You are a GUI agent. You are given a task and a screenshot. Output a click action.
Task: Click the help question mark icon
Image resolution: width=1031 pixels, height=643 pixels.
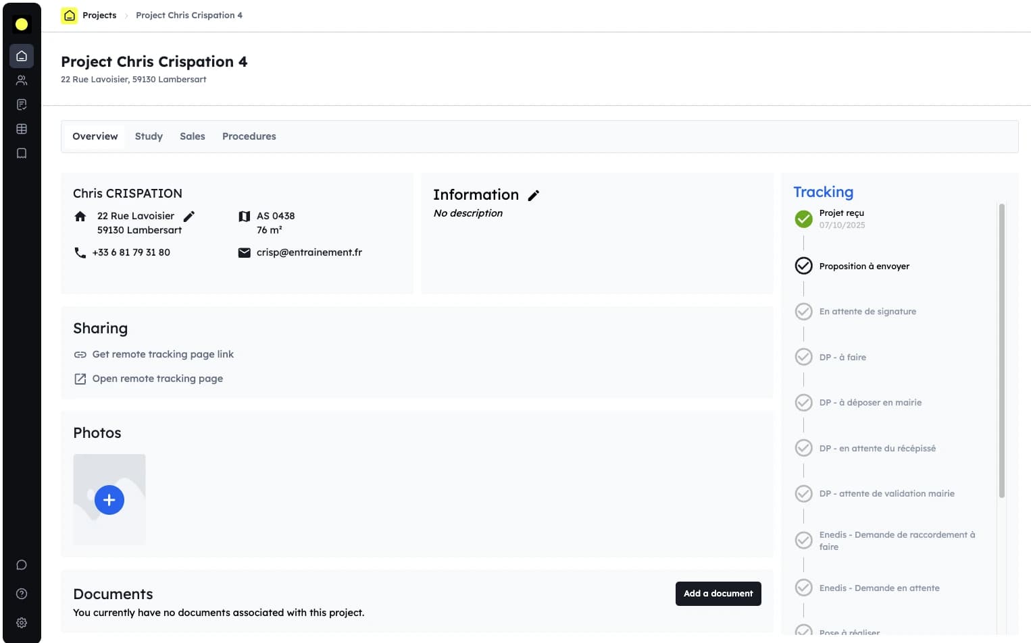(x=22, y=594)
